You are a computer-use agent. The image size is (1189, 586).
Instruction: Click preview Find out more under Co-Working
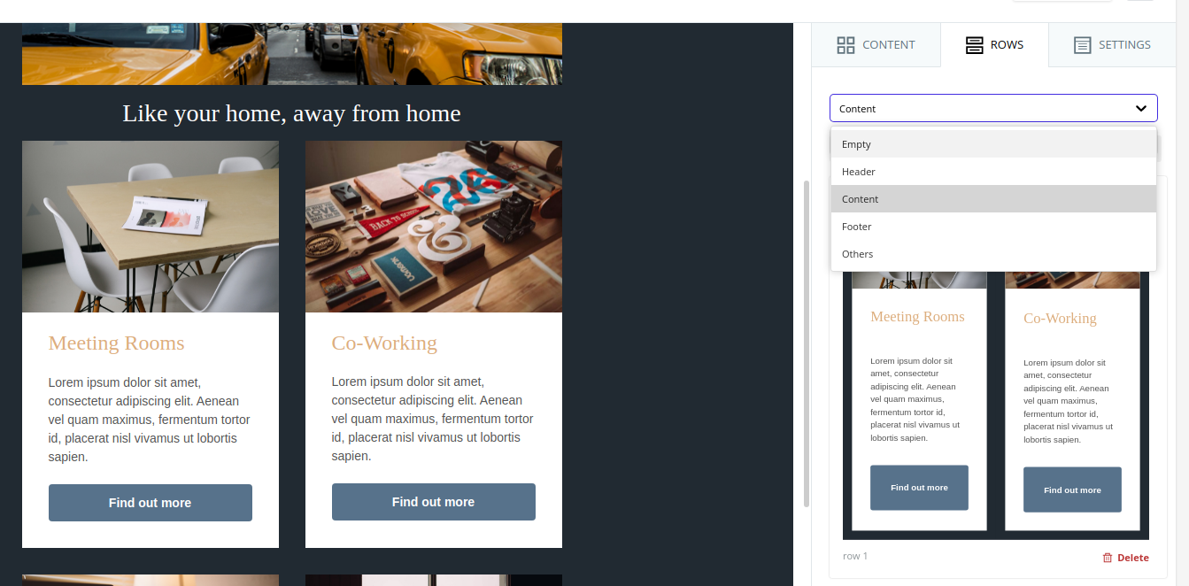pos(1072,490)
